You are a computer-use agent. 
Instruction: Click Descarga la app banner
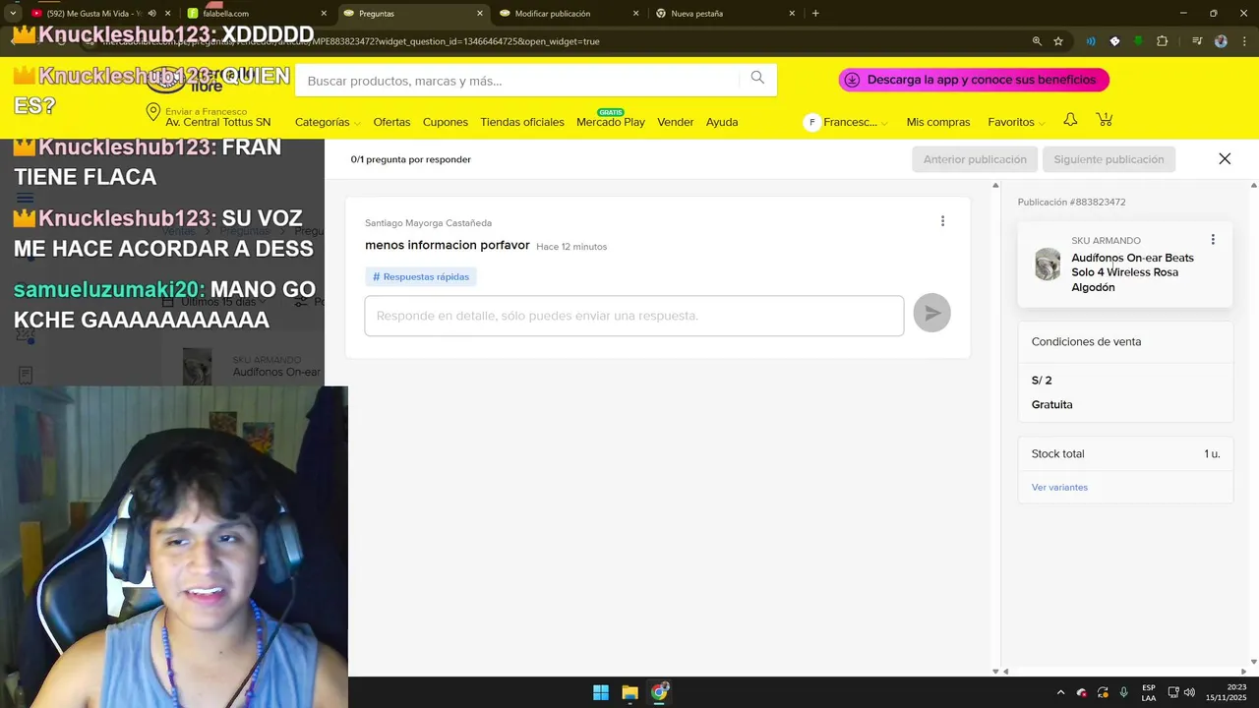[x=974, y=80]
